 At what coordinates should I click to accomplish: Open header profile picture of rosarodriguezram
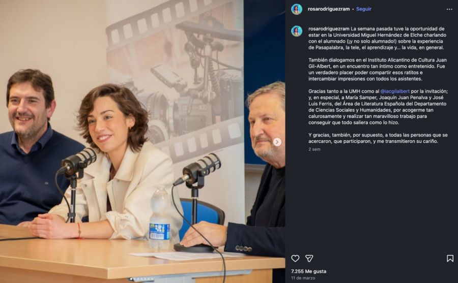[297, 9]
